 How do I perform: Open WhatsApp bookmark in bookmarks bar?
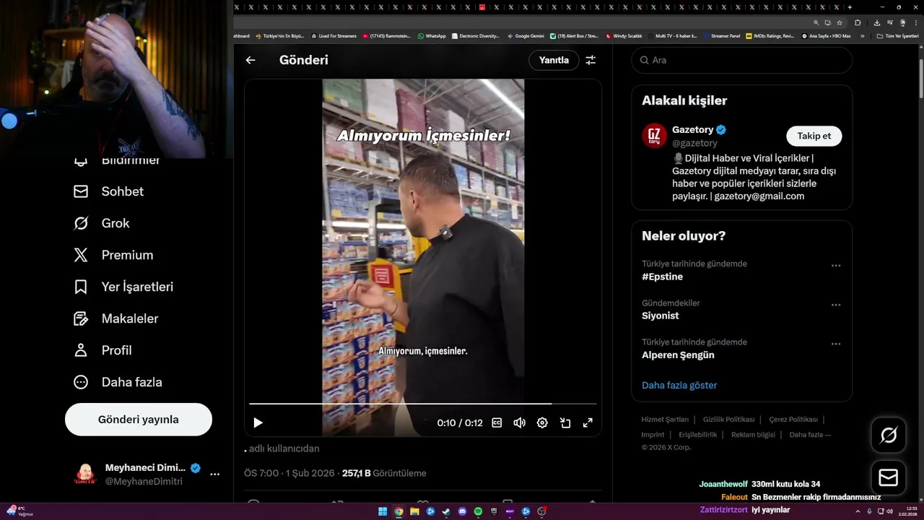[x=432, y=35]
